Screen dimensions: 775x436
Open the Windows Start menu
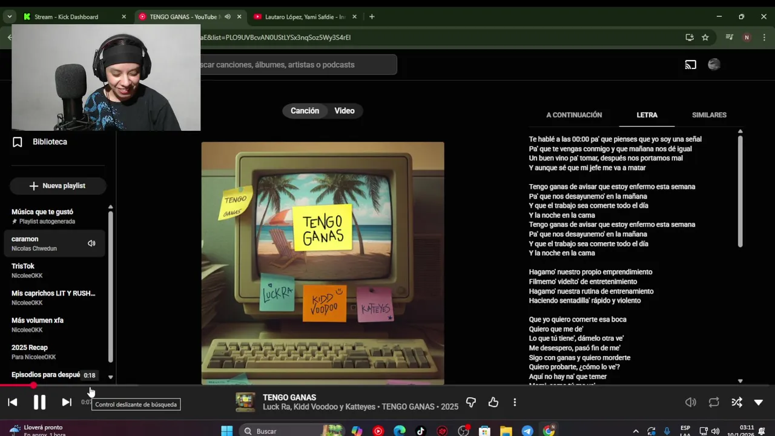[x=227, y=431]
